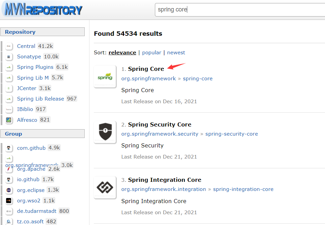Click the Central repository icon
Viewport: 325px width, 225px height.
tap(9, 46)
